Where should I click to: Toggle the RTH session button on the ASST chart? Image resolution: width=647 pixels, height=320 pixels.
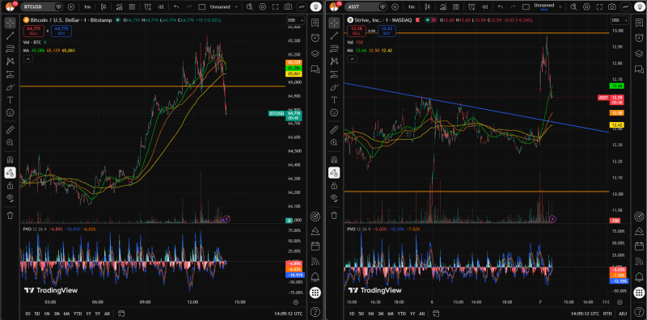point(607,314)
